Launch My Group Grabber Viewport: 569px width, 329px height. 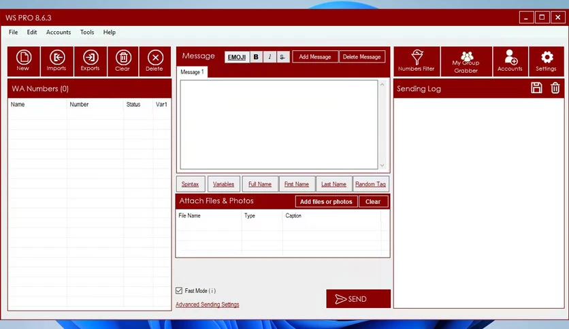pyautogui.click(x=466, y=61)
